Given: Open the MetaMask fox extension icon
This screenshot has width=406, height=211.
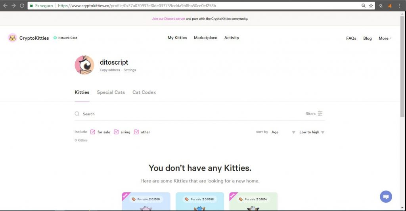Looking at the screenshot, I should pos(390,6).
